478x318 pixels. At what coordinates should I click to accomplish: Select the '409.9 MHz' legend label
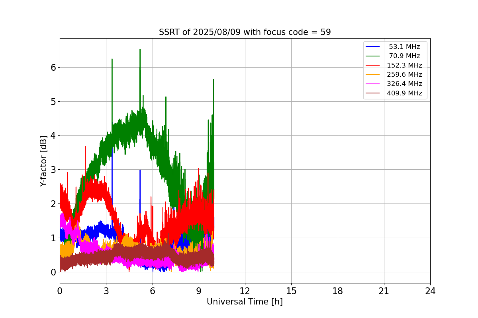click(x=404, y=93)
